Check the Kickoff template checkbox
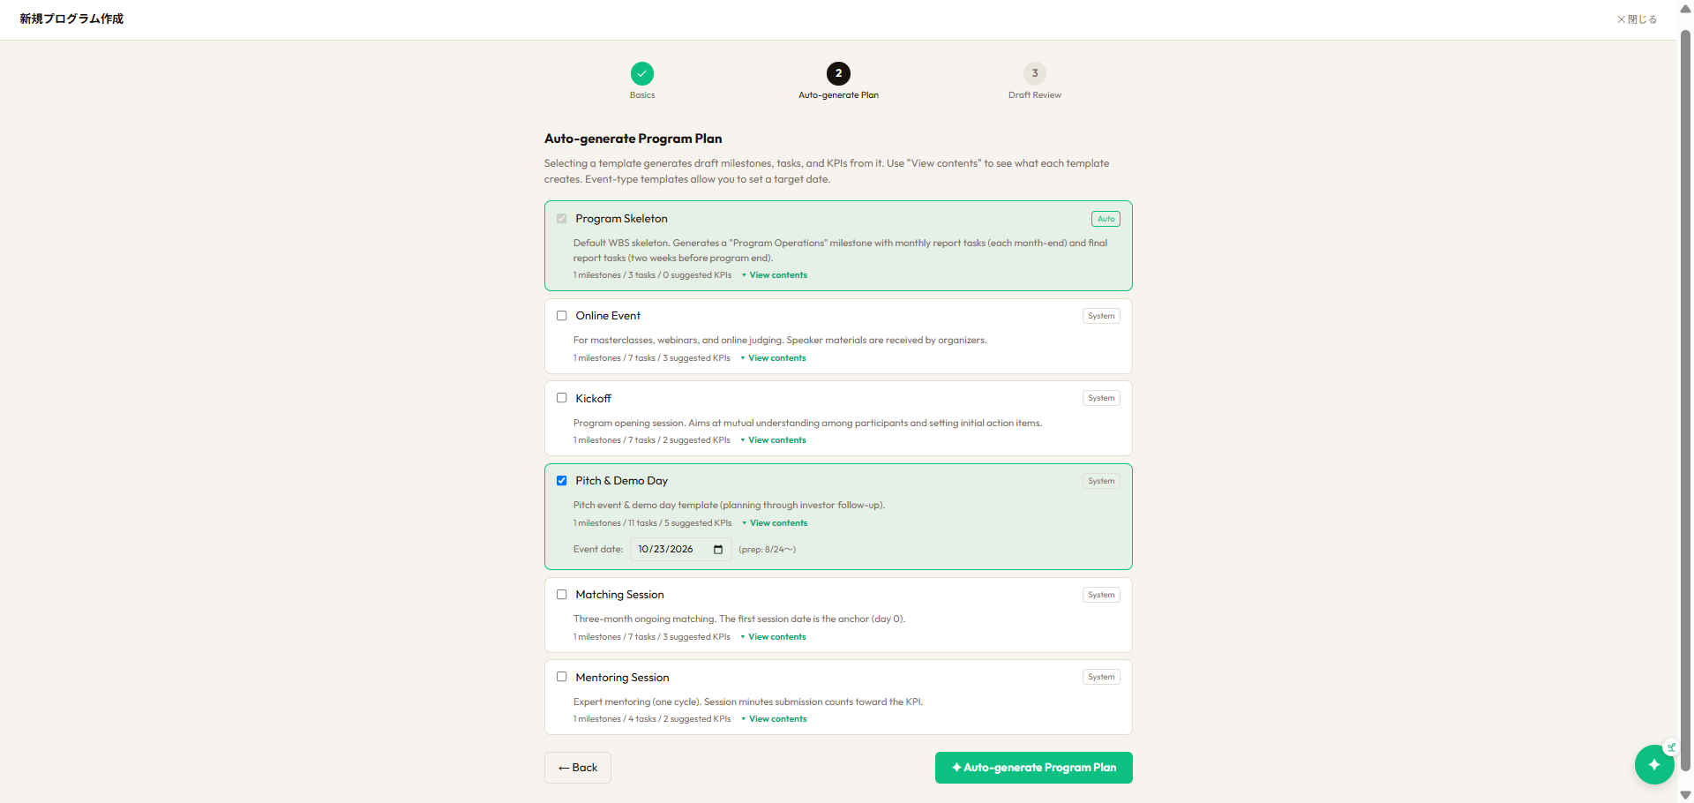Screen dimensions: 1694x803 [x=561, y=398]
